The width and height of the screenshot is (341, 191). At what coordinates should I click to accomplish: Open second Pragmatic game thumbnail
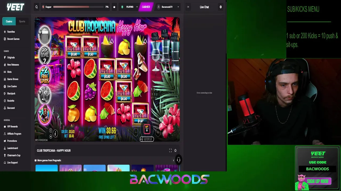[x=71, y=168]
